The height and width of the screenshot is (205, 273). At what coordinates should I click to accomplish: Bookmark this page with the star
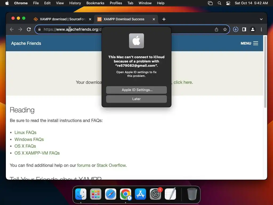(x=225, y=29)
